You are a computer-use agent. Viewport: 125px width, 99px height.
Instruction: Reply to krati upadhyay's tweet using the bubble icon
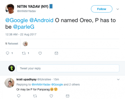[19, 96]
